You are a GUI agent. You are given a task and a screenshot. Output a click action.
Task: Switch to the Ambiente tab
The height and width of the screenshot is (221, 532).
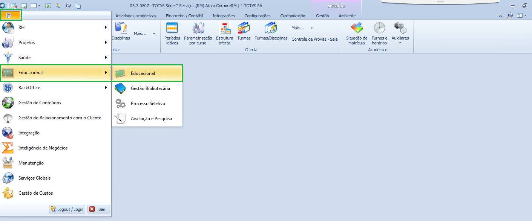coord(347,16)
